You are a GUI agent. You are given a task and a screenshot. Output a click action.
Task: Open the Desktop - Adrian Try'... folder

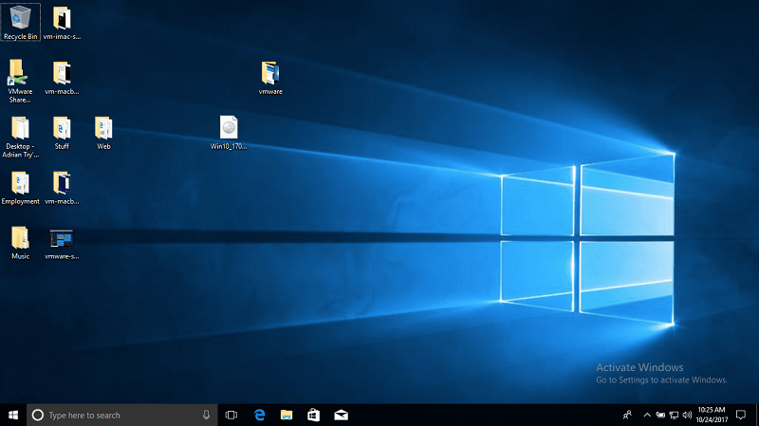pyautogui.click(x=20, y=137)
